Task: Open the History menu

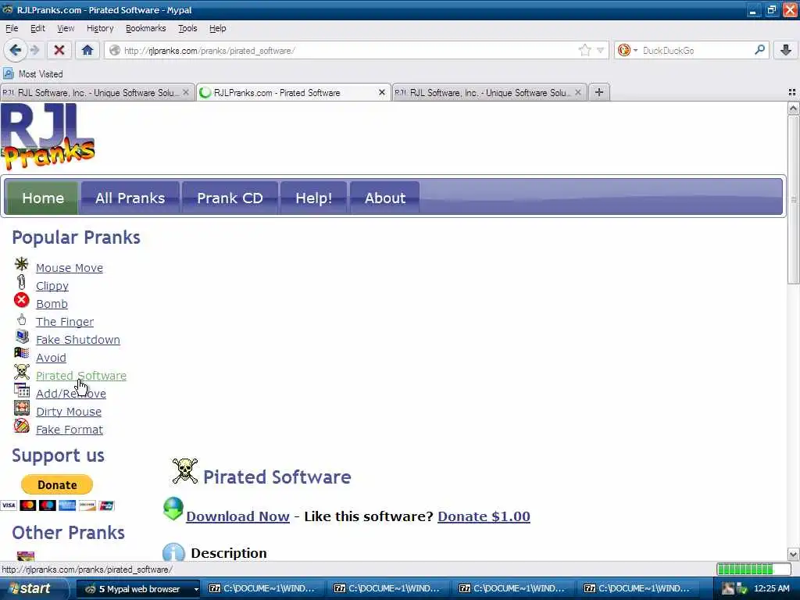Action: click(100, 28)
